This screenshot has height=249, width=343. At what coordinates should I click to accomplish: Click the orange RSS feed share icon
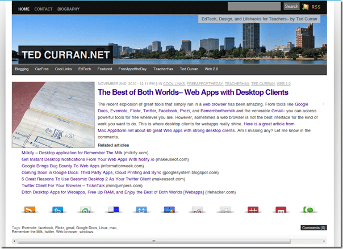(x=30, y=210)
